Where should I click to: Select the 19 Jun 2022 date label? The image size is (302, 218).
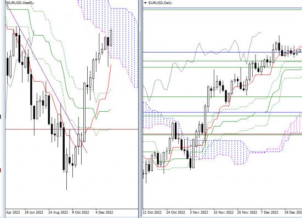click(x=34, y=212)
